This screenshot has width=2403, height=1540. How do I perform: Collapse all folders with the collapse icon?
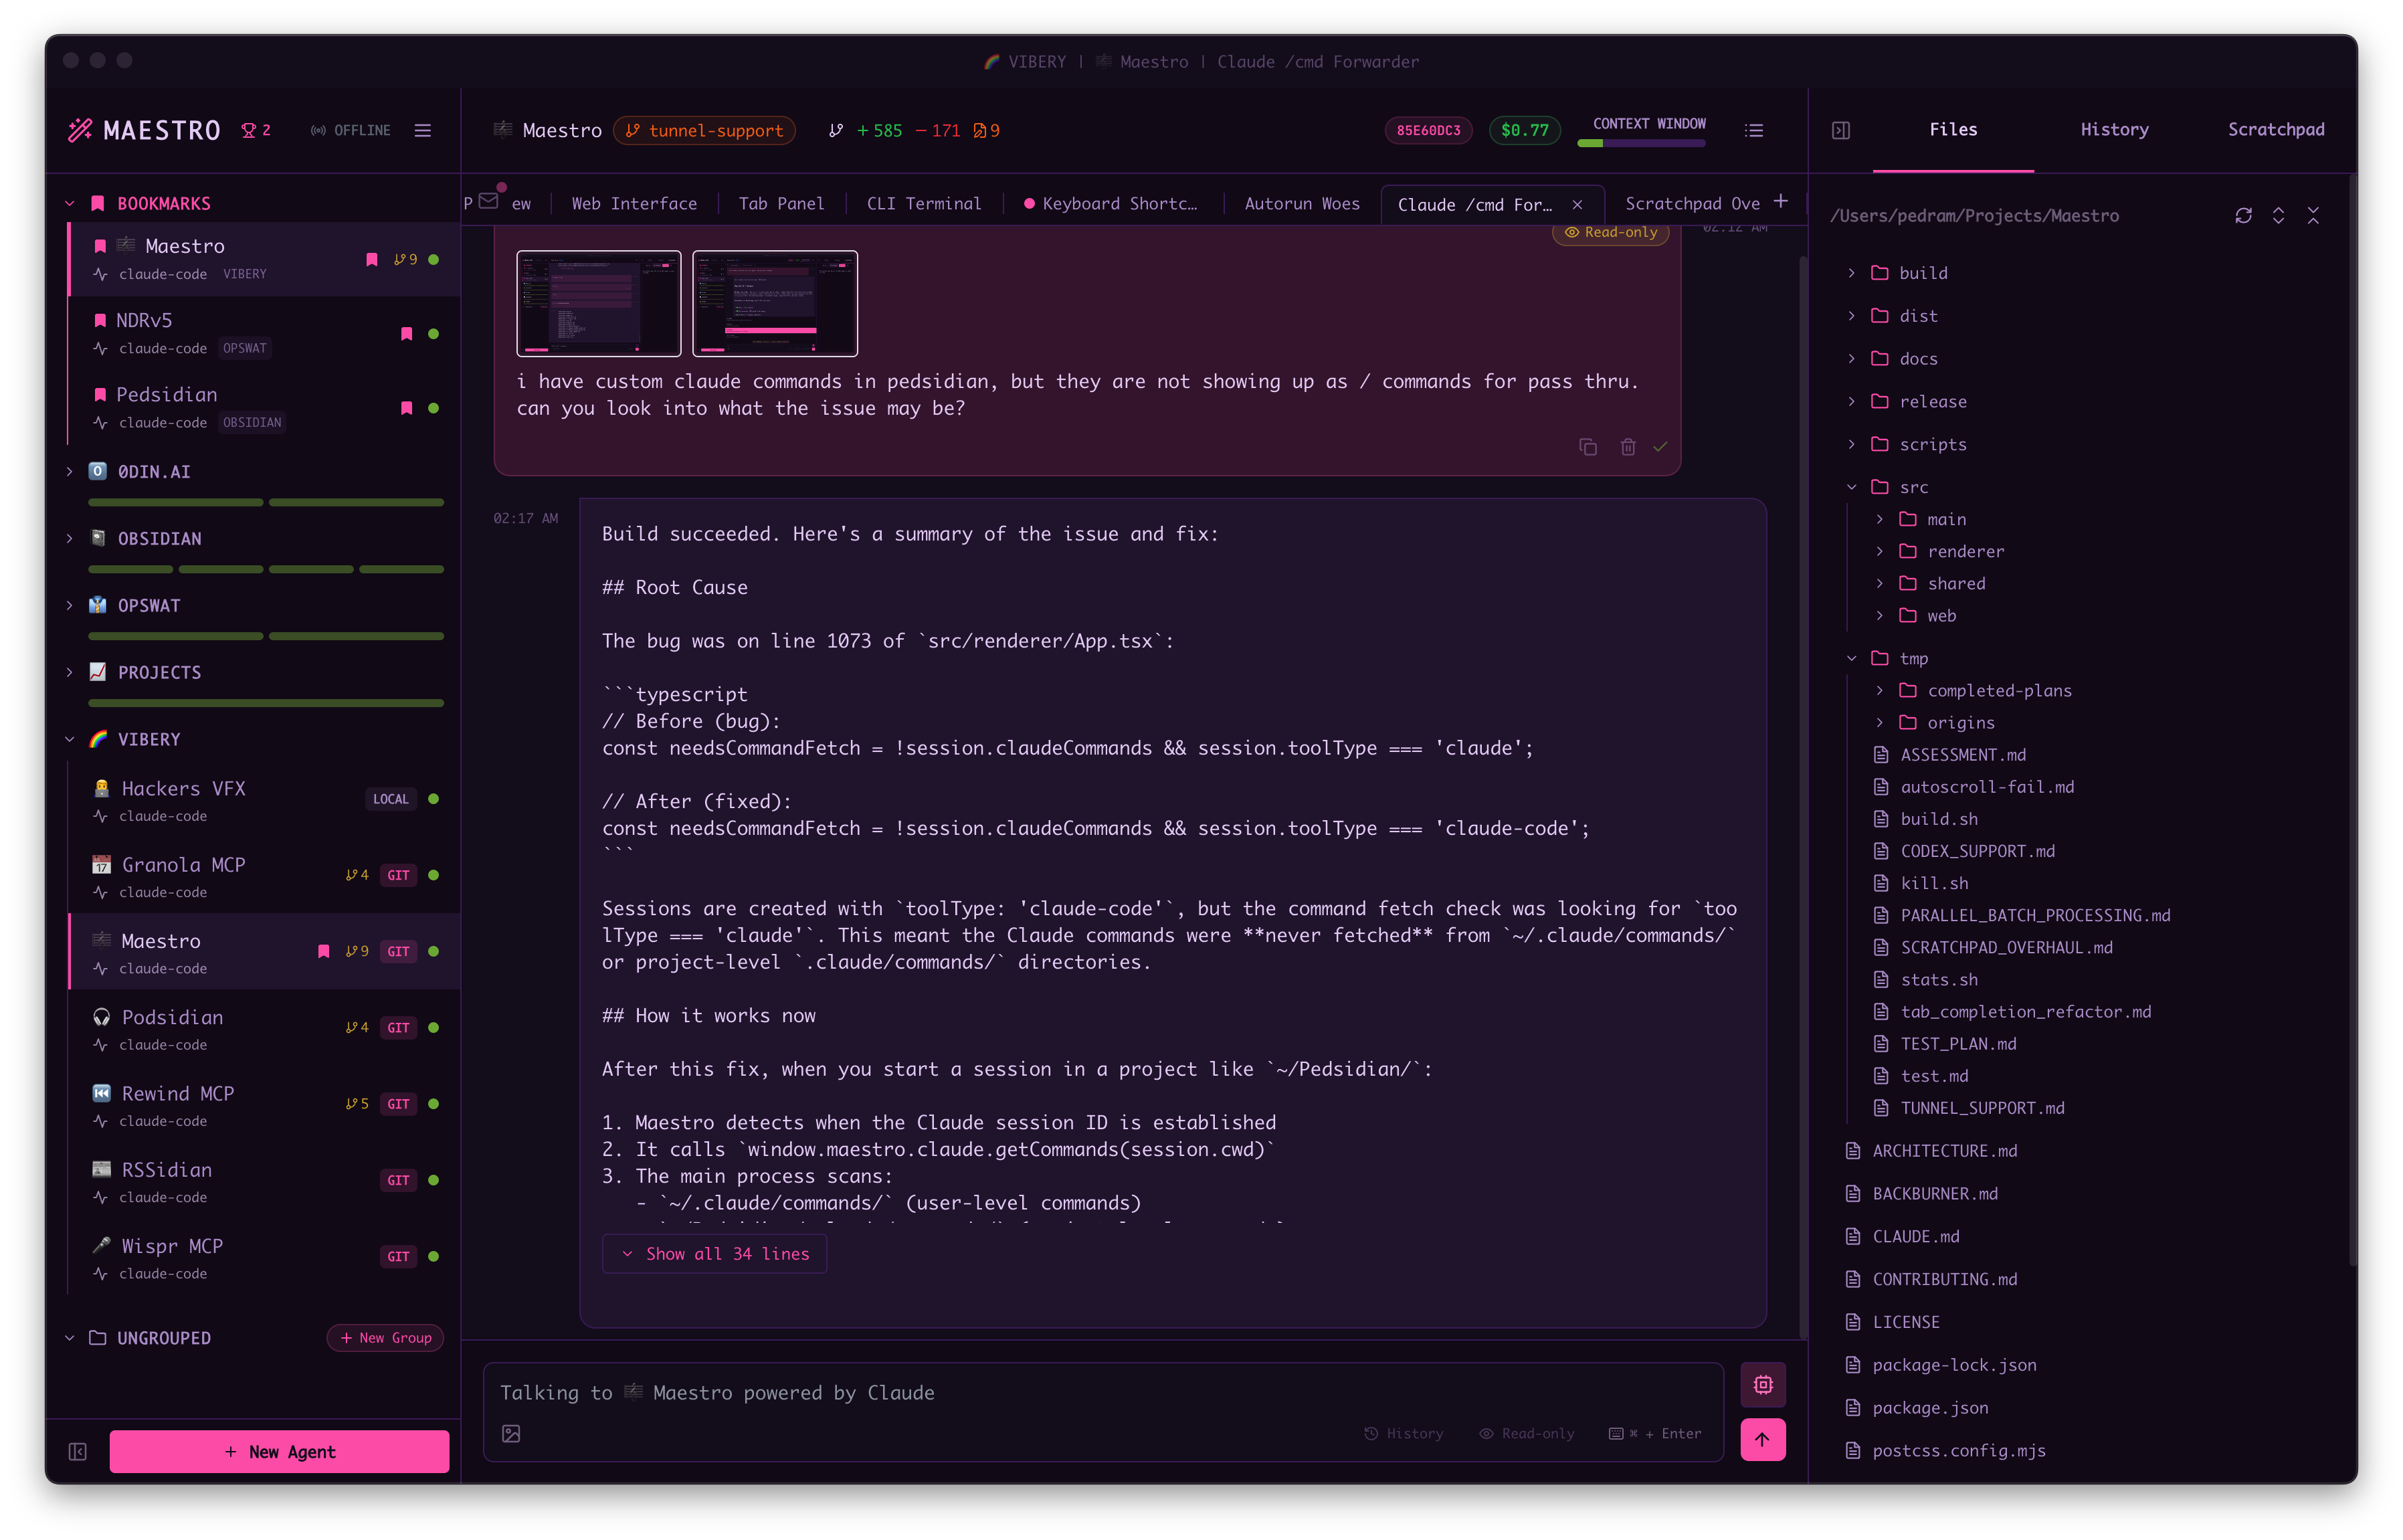(x=2314, y=215)
